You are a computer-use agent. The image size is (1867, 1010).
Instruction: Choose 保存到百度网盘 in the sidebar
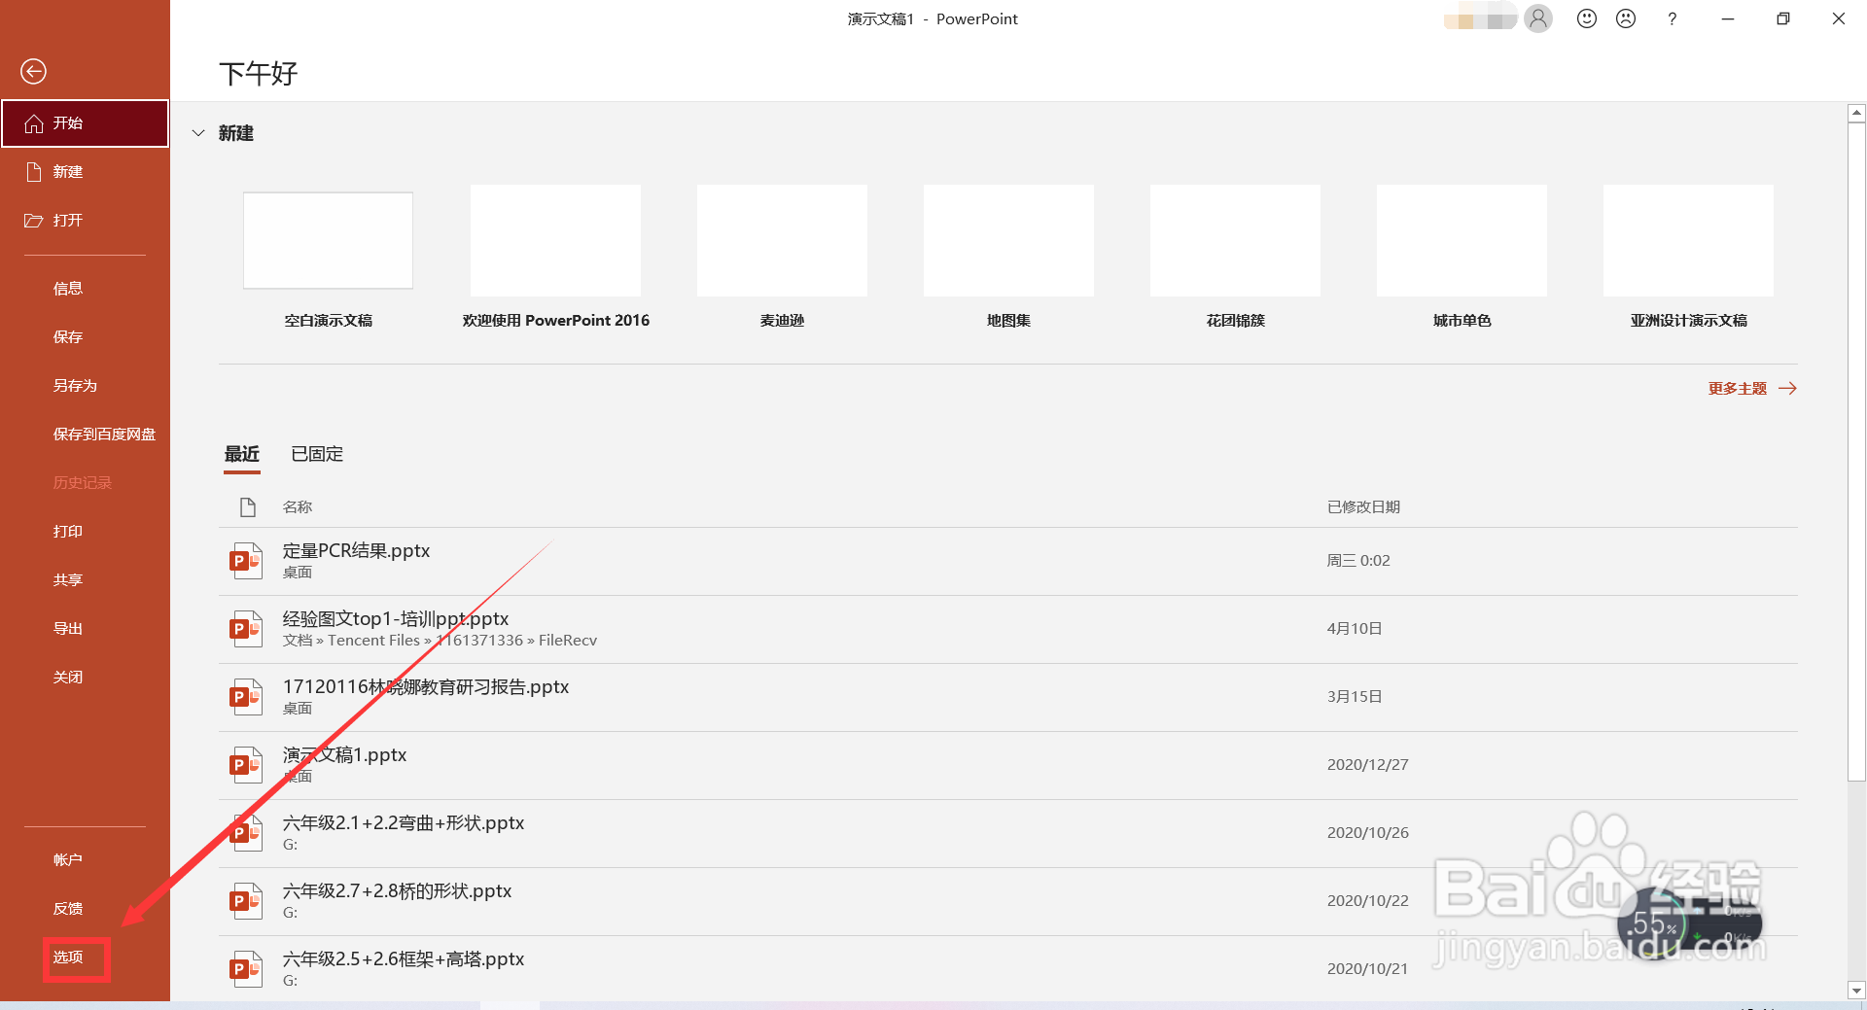click(x=85, y=435)
